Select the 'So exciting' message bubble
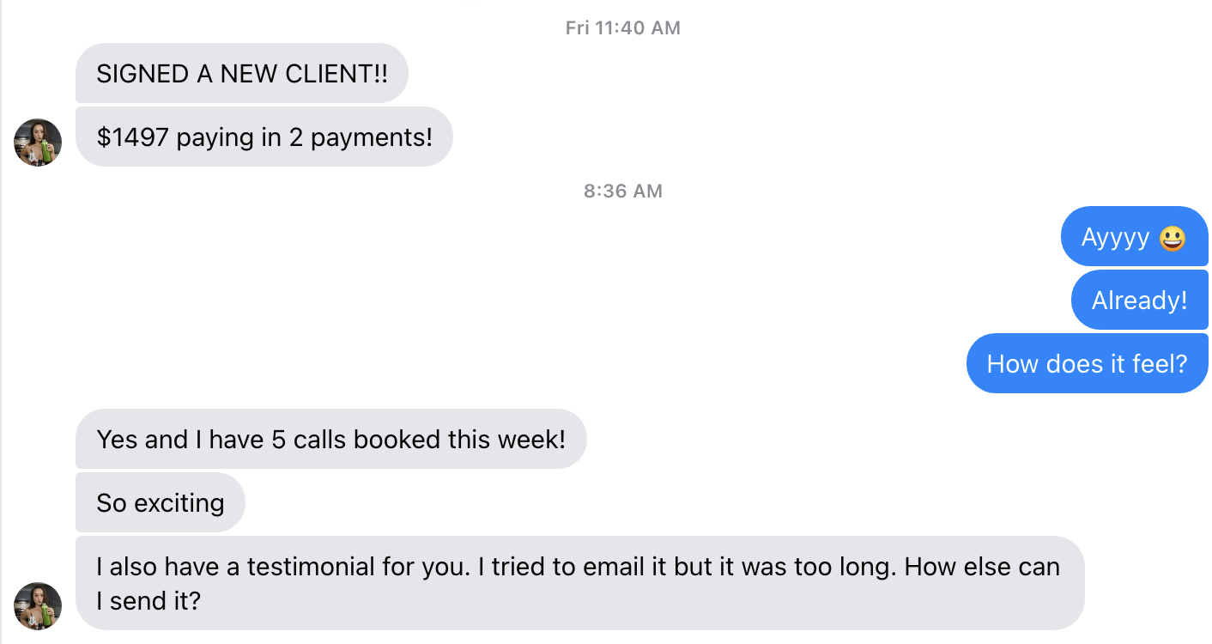The image size is (1212, 644). tap(161, 502)
